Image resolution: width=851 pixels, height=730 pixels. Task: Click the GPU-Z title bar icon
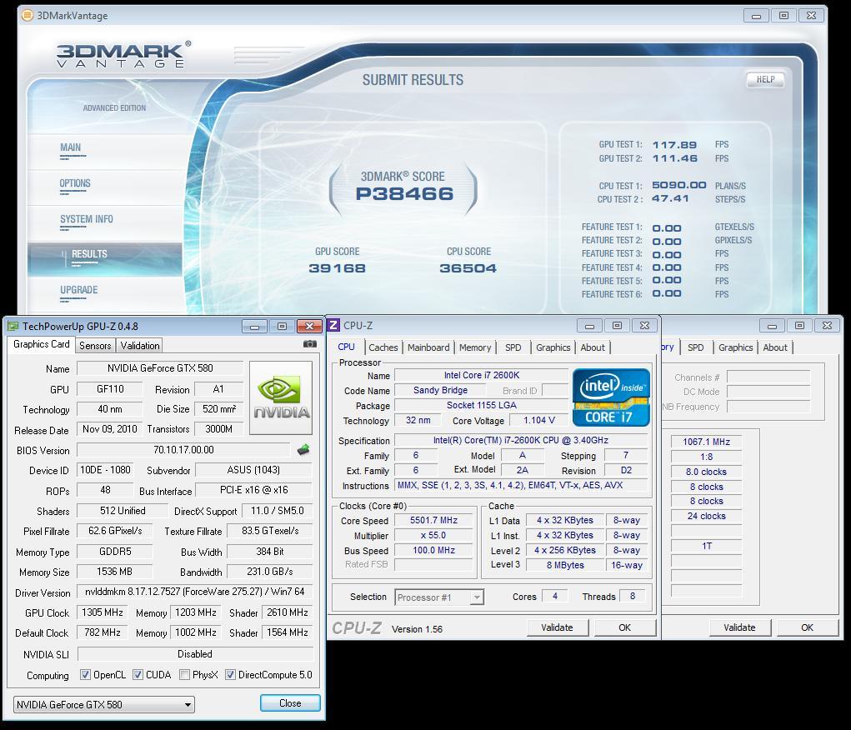tap(13, 326)
